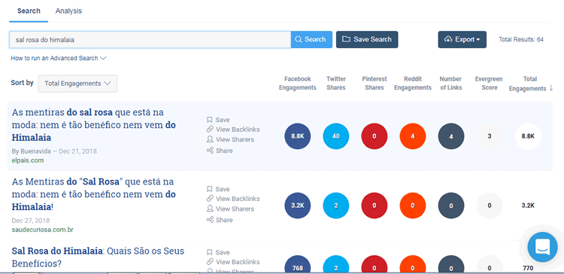
Task: Click Save bookmark icon for saudecuriosa article
Action: point(210,189)
